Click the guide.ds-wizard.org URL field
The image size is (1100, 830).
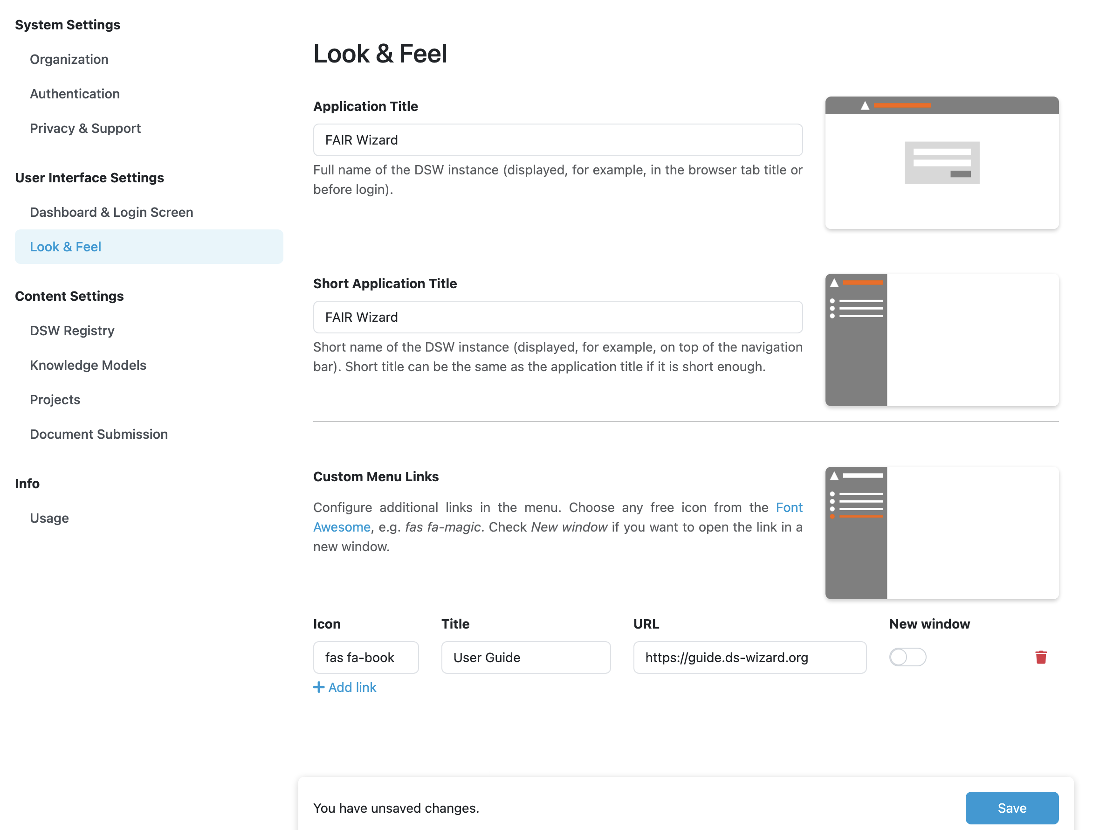point(749,657)
